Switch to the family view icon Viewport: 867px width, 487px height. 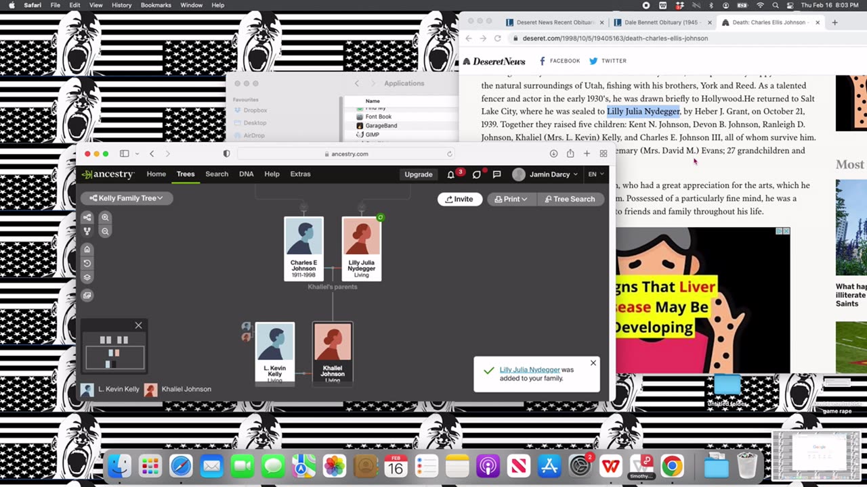pos(87,231)
